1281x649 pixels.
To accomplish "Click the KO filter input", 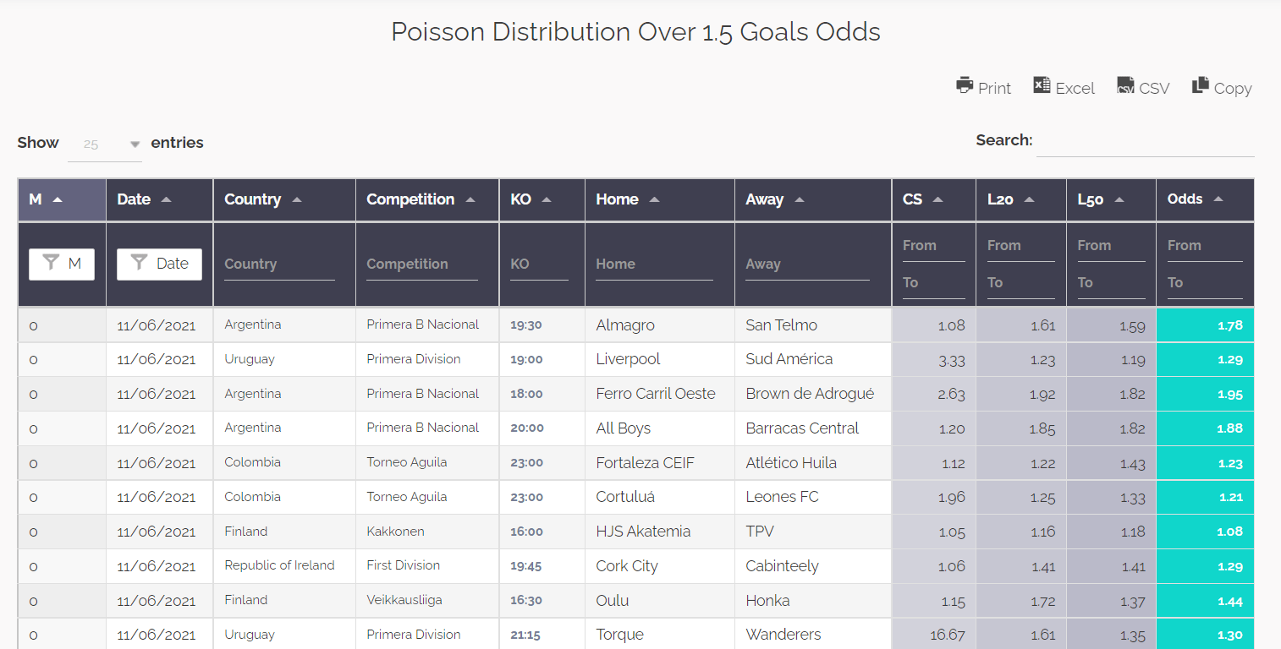I will 539,265.
